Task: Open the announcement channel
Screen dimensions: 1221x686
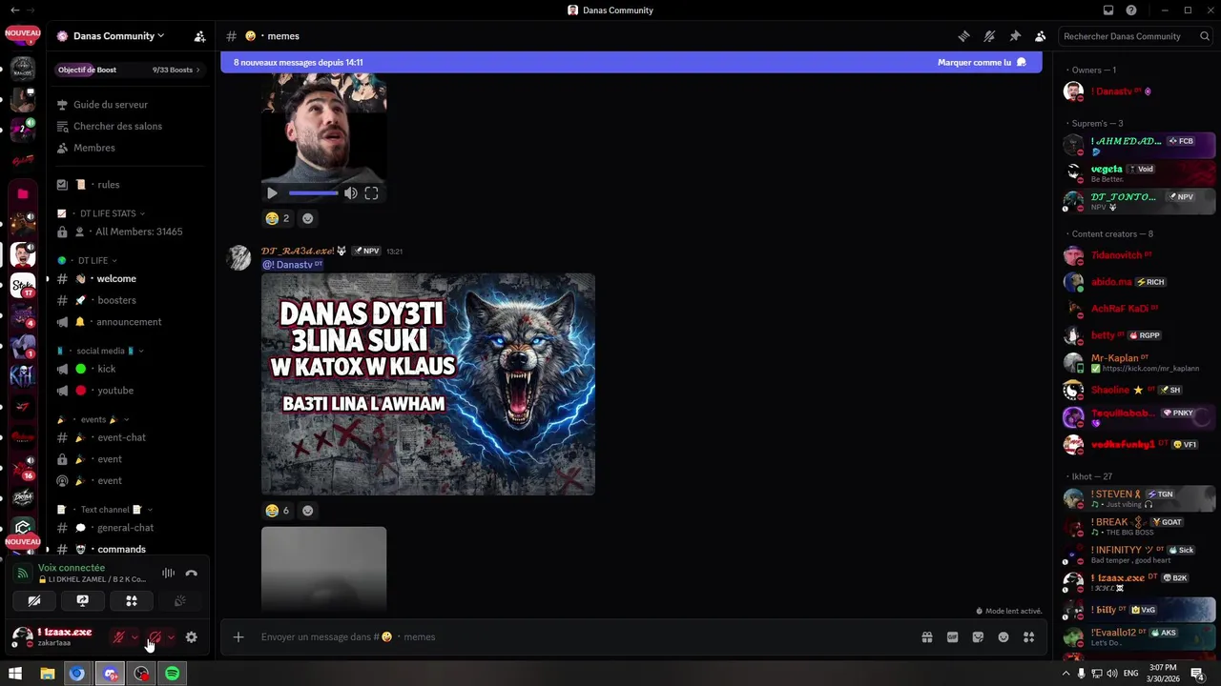Action: pyautogui.click(x=131, y=322)
